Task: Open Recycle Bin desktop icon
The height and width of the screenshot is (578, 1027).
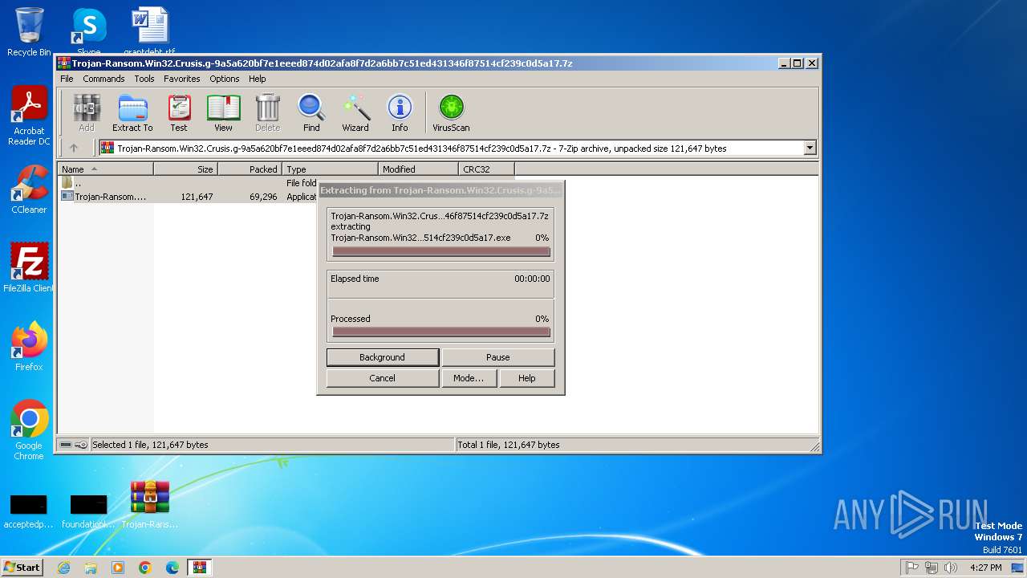Action: click(x=29, y=32)
